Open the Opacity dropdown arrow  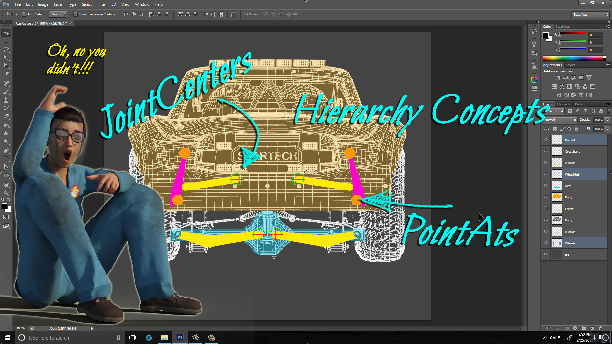click(607, 120)
